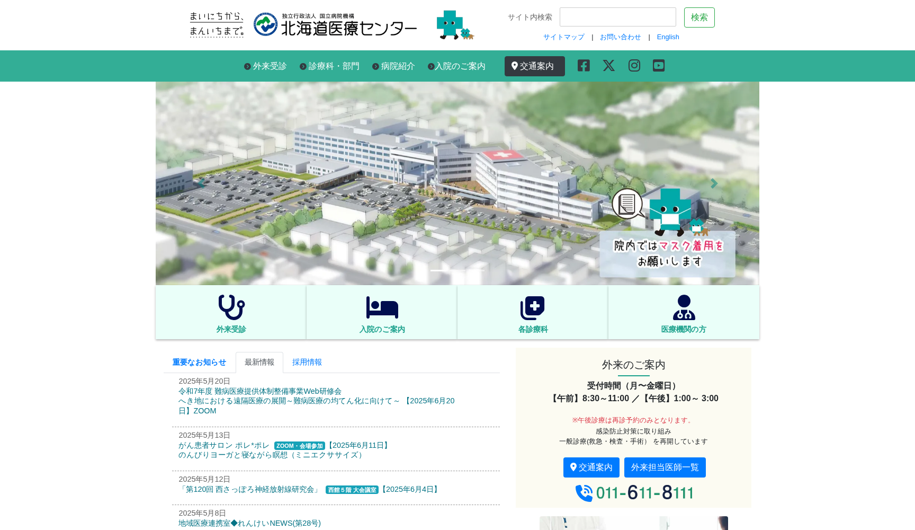Open the 外来担当医師一覧 button
915x530 pixels.
665,467
